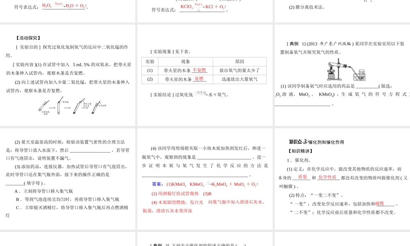Open the 知识点2 催化剂和催化作用 slide
Image resolution: width=410 pixels, height=246 pixels.
point(342,179)
